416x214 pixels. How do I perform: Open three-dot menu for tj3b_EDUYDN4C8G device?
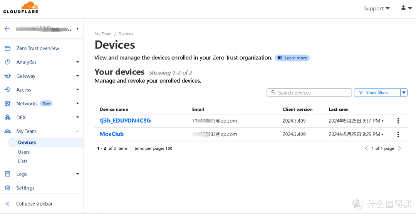[398, 121]
